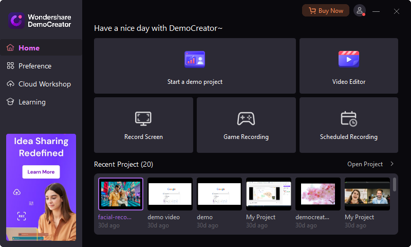Screen dimensions: 411x247
Task: Click the Wondershare DemoCreator logo icon
Action: [x=16, y=21]
